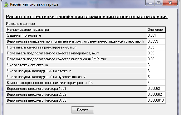
Task: Click value for конструкций на нулевом цикле
Action: click(156, 77)
